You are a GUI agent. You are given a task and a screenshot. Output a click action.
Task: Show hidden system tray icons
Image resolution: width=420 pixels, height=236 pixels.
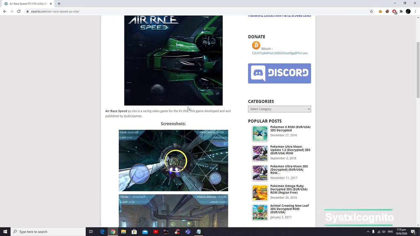(x=368, y=232)
